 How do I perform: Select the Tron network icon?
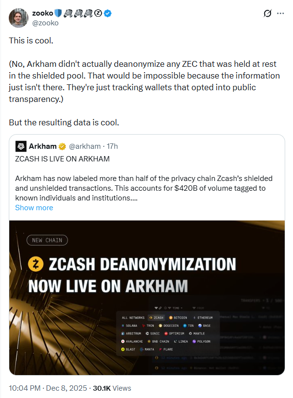(x=143, y=326)
